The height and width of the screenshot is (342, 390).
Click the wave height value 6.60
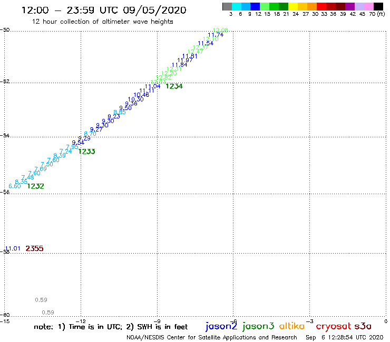[x=15, y=186]
